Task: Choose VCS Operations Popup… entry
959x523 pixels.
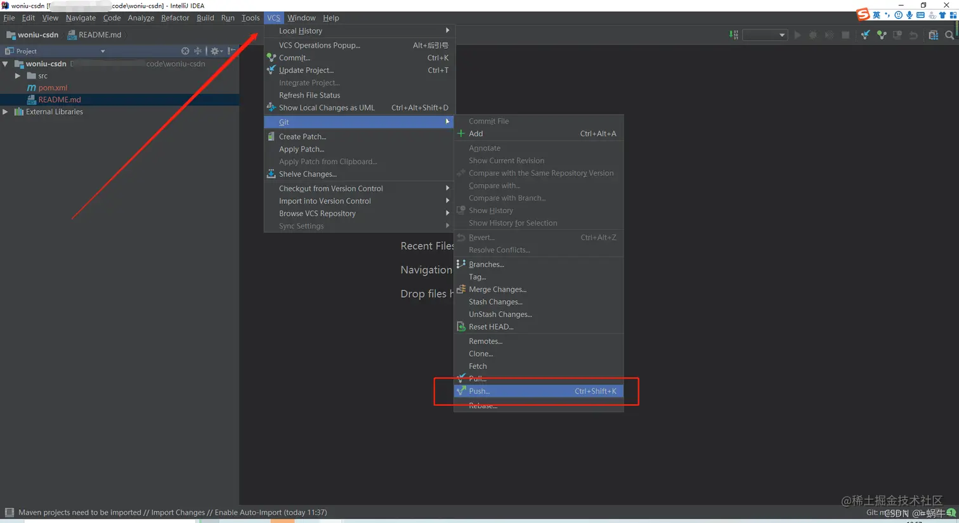Action: (358, 45)
